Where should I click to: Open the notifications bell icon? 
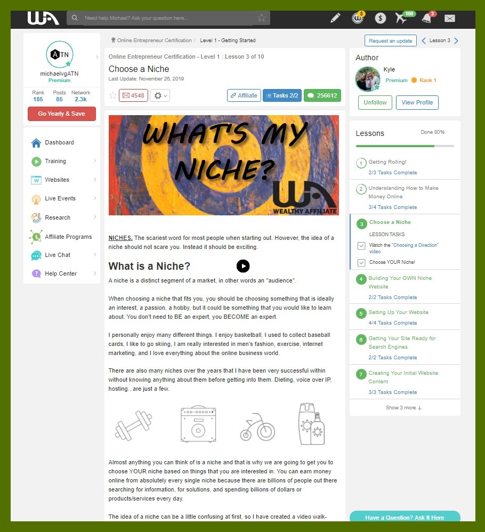click(x=427, y=18)
